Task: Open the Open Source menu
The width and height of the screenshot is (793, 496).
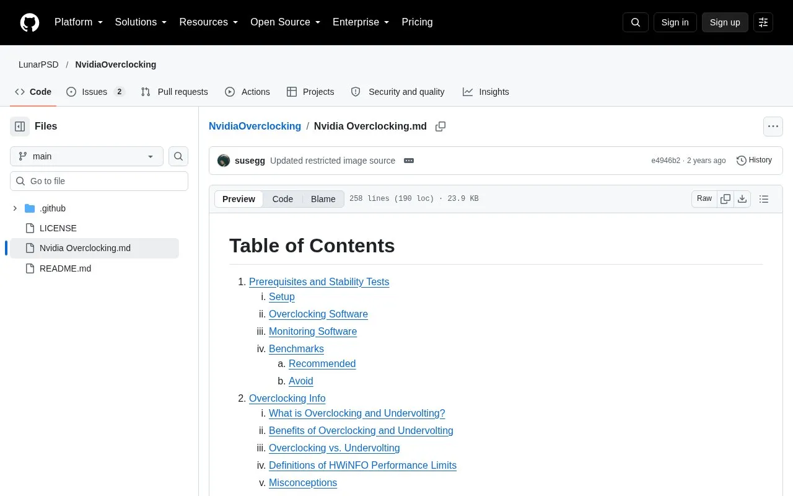Action: 286,22
